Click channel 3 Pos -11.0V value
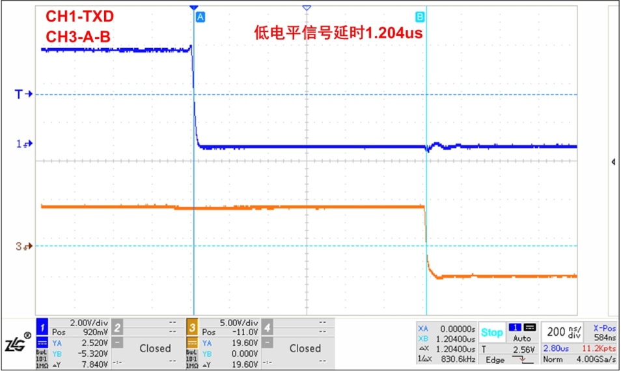The width and height of the screenshot is (621, 371). pyautogui.click(x=245, y=332)
